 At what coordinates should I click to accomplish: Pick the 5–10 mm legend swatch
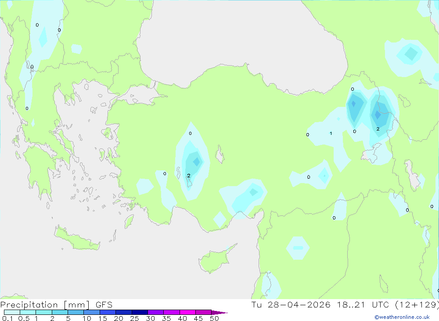(x=76, y=312)
